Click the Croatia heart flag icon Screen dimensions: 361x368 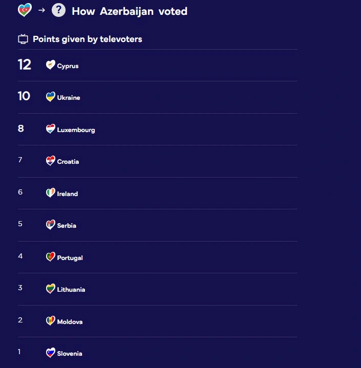[50, 161]
